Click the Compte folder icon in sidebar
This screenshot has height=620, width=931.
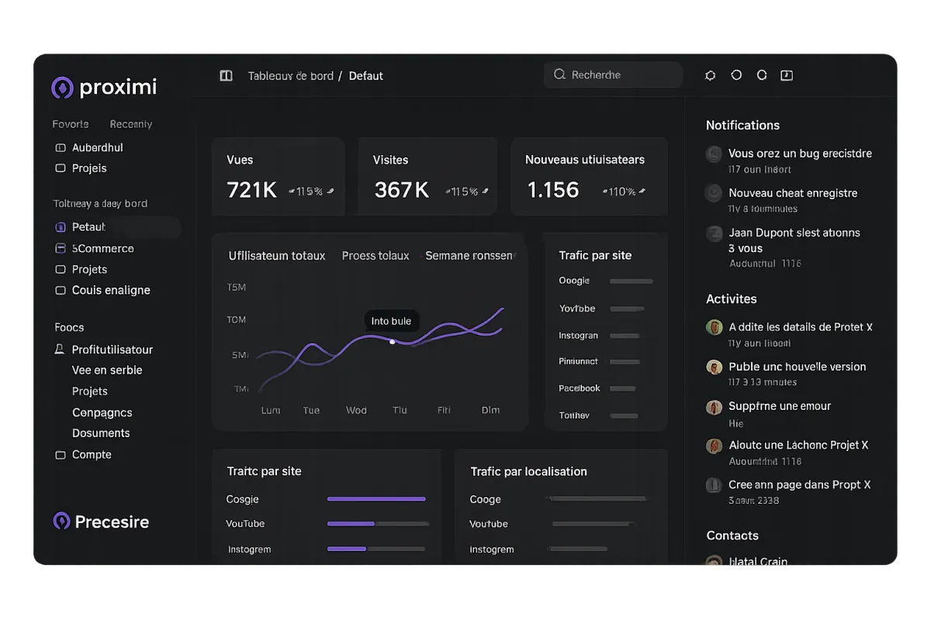61,455
